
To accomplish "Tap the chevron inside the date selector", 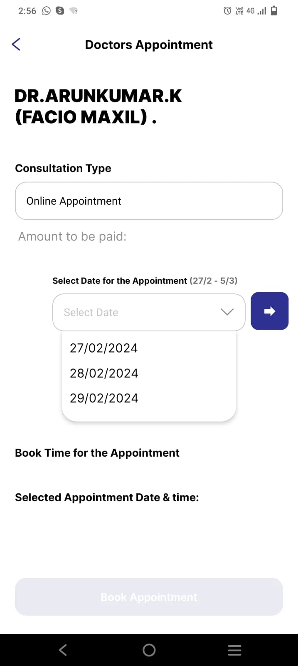I will coord(227,312).
